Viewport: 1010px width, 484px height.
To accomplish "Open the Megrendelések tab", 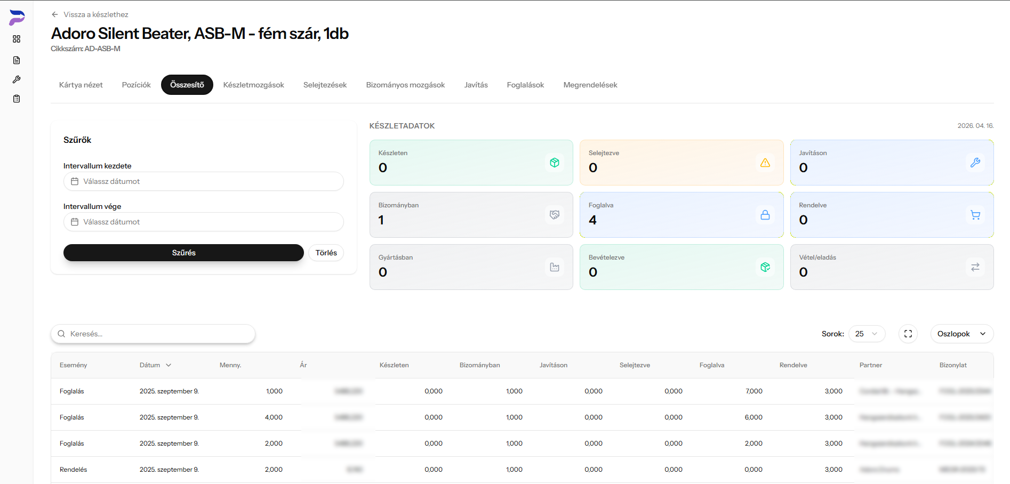I will [590, 85].
